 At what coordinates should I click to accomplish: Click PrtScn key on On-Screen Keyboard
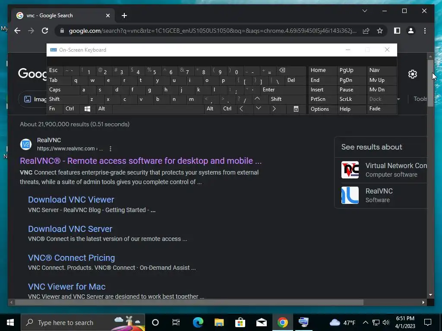point(322,99)
